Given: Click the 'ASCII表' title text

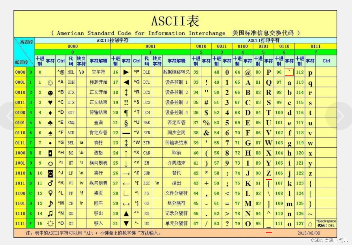Looking at the screenshot, I should pos(175,21).
